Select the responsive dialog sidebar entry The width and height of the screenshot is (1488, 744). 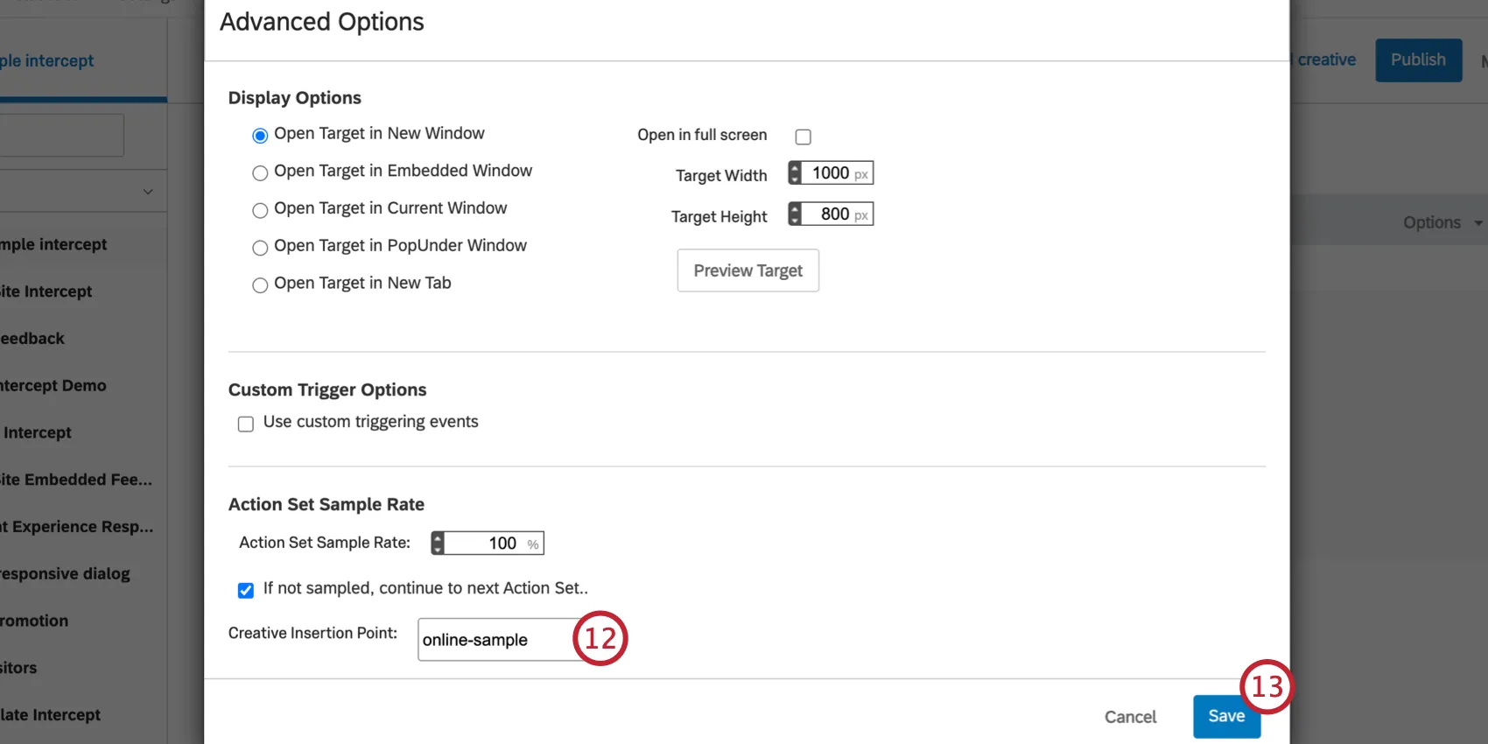coord(66,573)
